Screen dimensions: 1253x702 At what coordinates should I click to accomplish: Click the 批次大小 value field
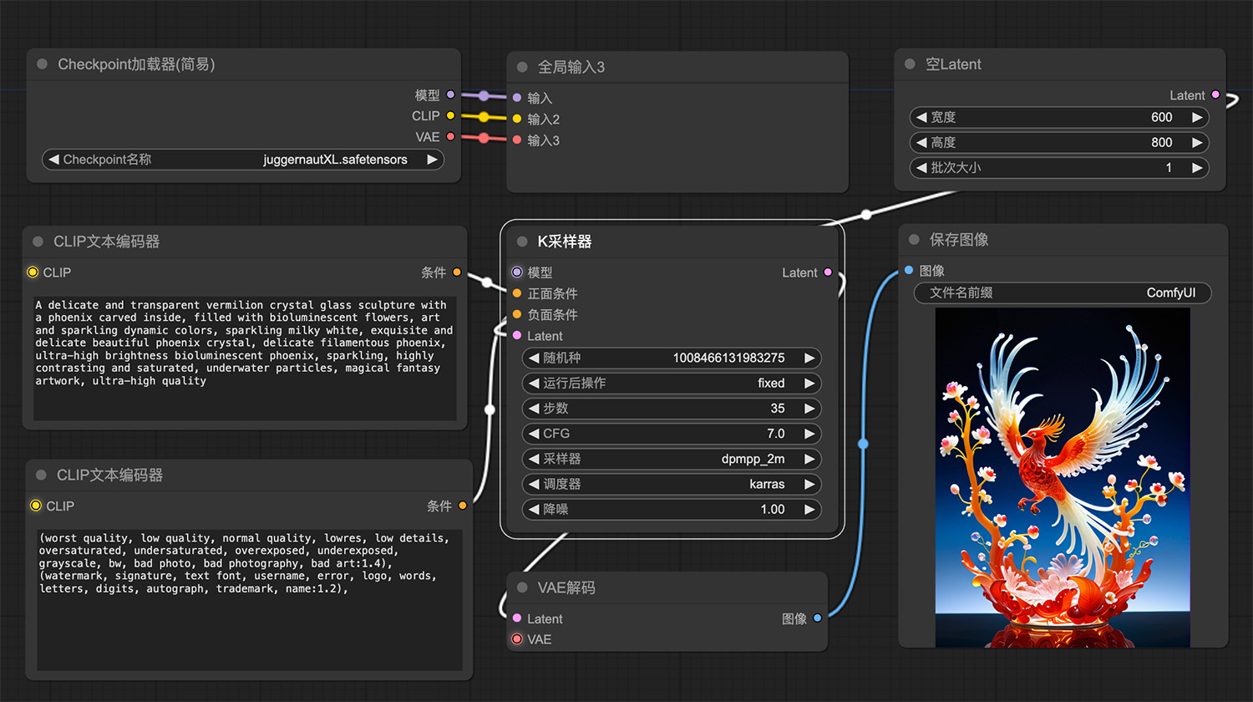coord(1059,167)
